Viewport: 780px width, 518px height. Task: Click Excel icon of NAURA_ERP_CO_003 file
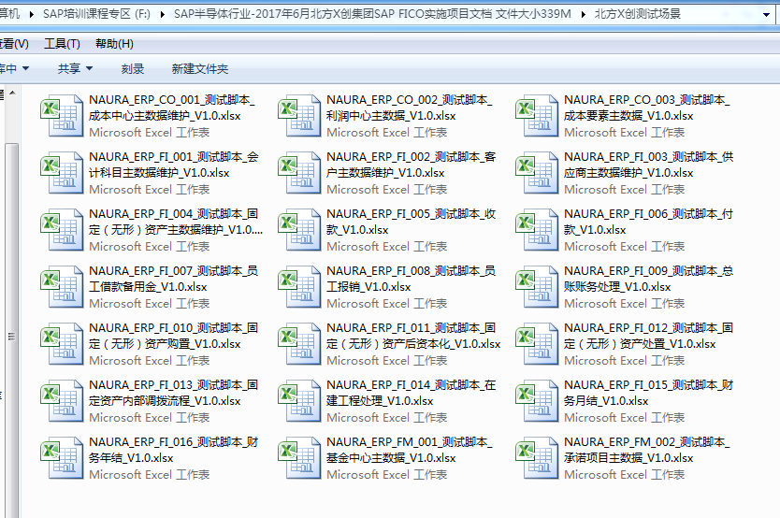click(537, 115)
